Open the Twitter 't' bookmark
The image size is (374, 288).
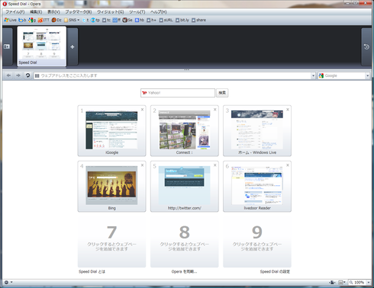(x=85, y=20)
